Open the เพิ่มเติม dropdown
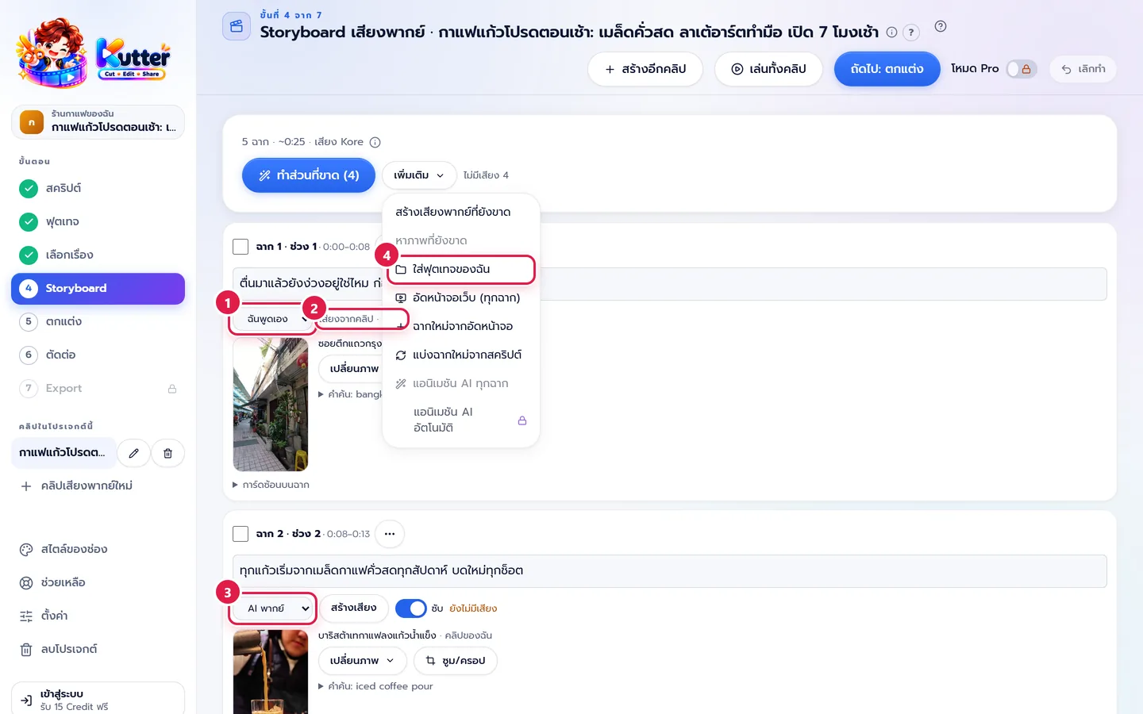 coord(419,175)
